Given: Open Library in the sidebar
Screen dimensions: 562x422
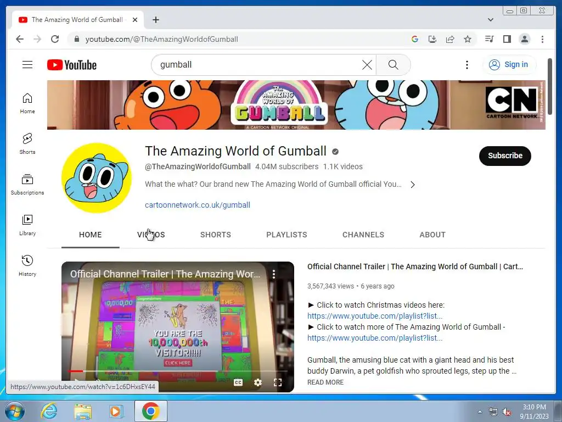Looking at the screenshot, I should 27,225.
